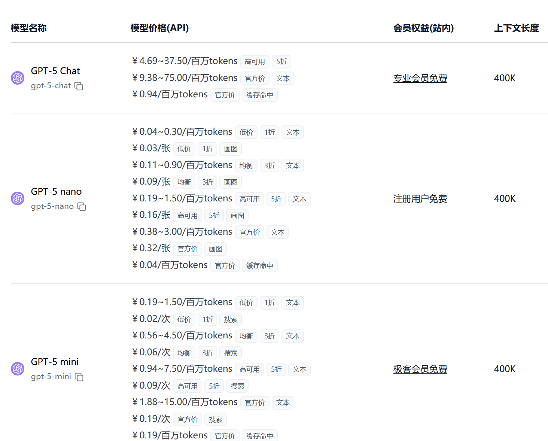Click the ¥0.56~4.50/百万tokens price
548x441 pixels.
(182, 335)
